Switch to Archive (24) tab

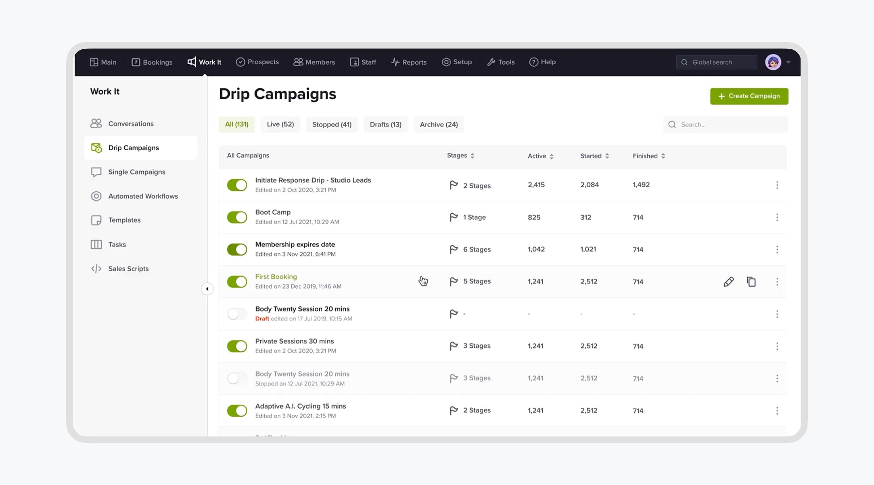pyautogui.click(x=439, y=124)
